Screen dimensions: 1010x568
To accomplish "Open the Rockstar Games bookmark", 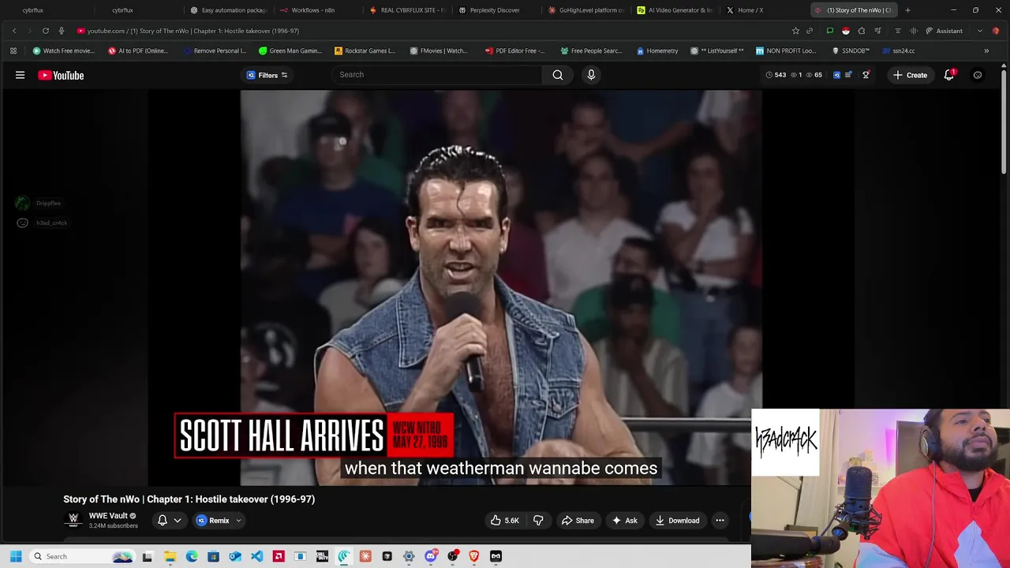I will click(x=365, y=50).
